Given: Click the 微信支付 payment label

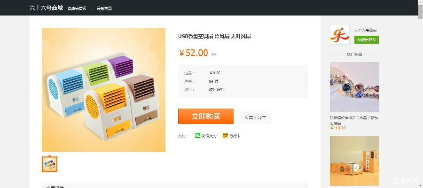Looking at the screenshot, I should (209, 136).
